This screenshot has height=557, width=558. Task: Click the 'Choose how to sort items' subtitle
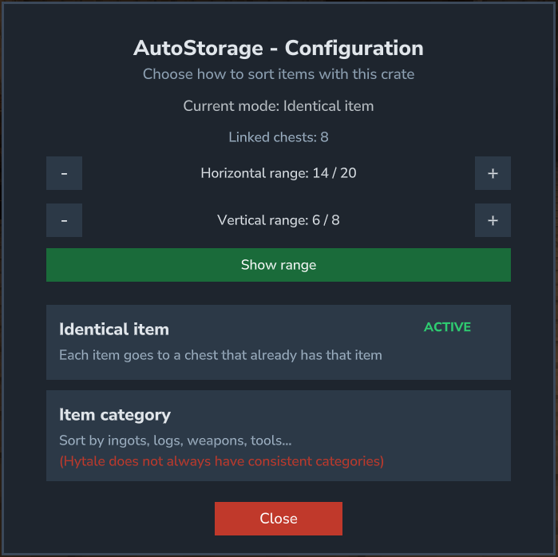(x=278, y=74)
